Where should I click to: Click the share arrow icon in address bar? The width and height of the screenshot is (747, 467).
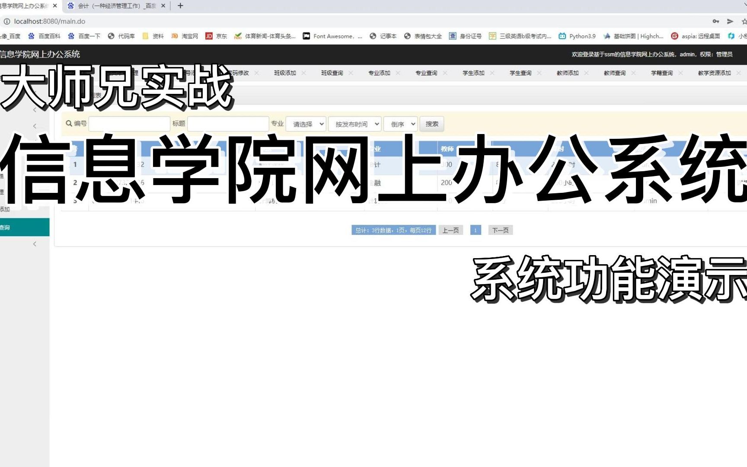pos(730,21)
